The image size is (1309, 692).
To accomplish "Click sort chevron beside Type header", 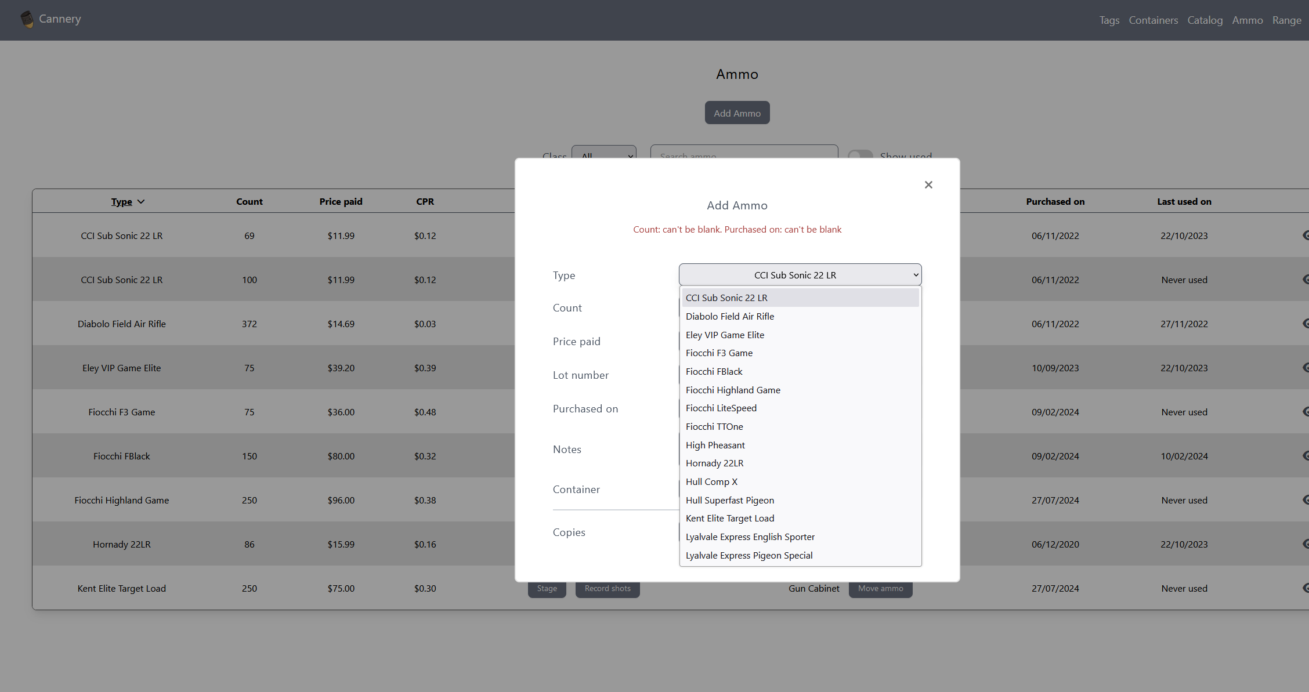I will pos(141,202).
